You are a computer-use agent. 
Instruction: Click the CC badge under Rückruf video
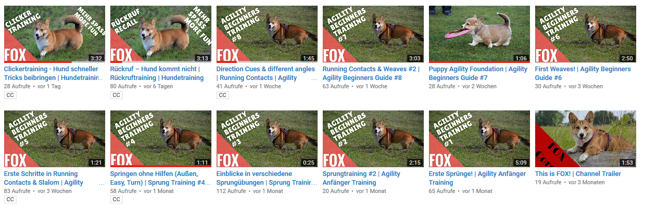coord(116,95)
